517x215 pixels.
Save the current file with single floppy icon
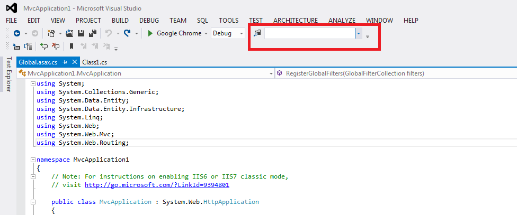pyautogui.click(x=81, y=33)
